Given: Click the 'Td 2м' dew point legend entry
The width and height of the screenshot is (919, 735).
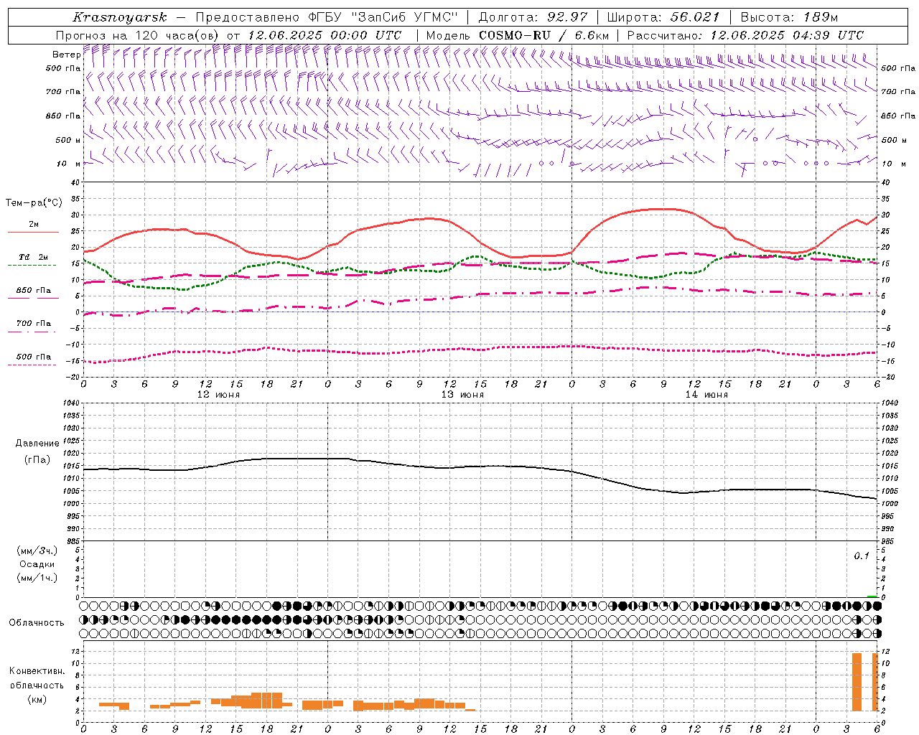Looking at the screenshot, I should pyautogui.click(x=34, y=257).
